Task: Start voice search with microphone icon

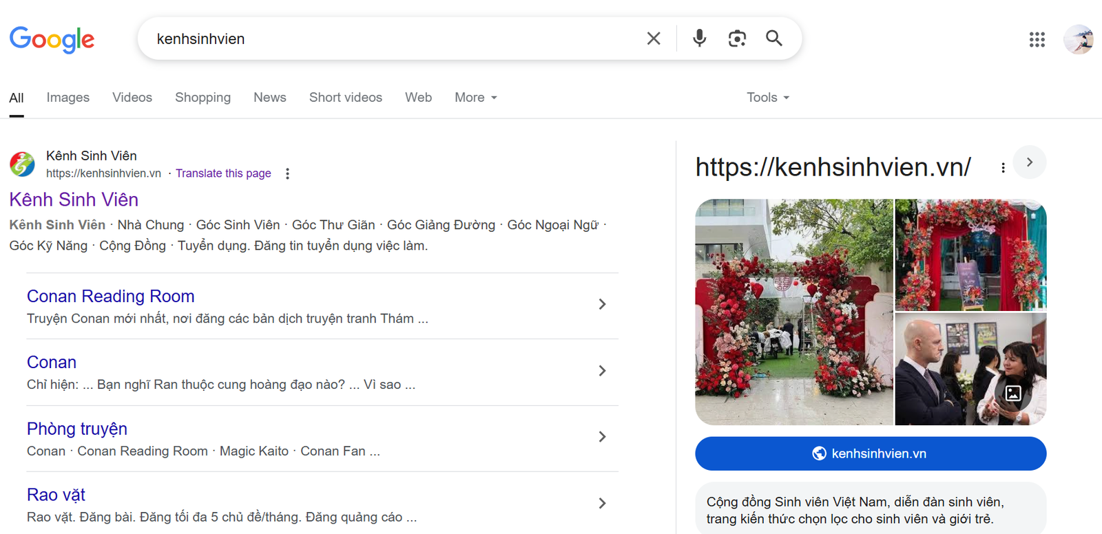Action: click(699, 39)
